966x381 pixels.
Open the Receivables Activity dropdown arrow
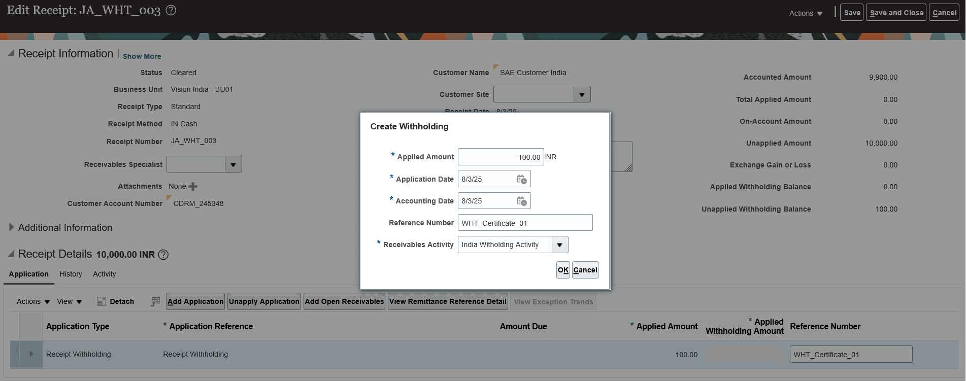(x=560, y=245)
